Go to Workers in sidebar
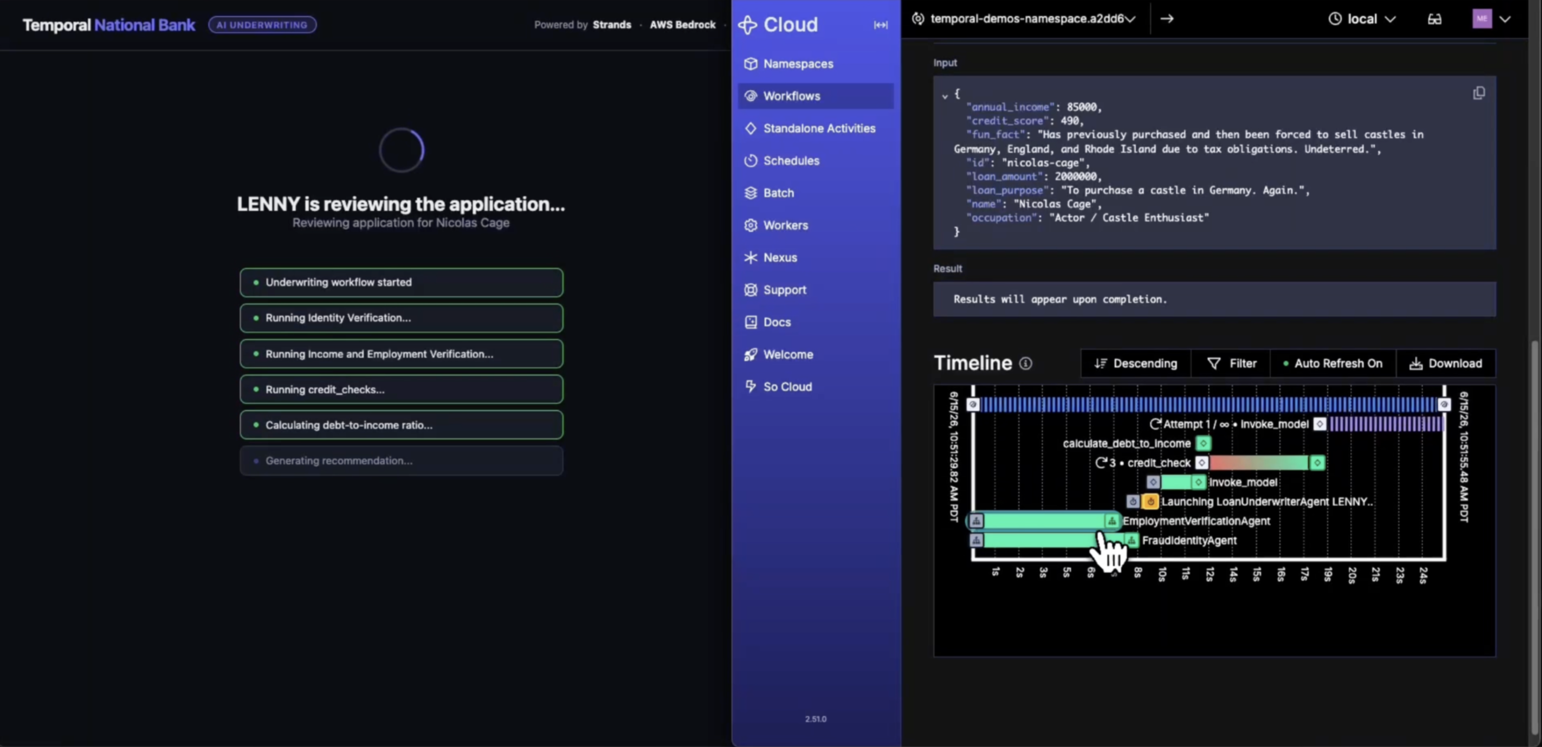The image size is (1542, 747). tap(816, 225)
